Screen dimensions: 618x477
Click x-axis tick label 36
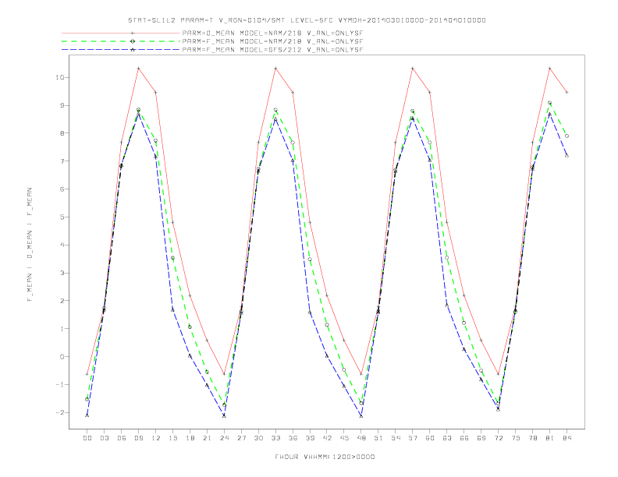pos(293,438)
